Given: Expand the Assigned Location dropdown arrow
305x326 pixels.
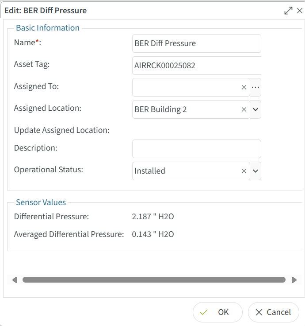Looking at the screenshot, I should (x=255, y=109).
